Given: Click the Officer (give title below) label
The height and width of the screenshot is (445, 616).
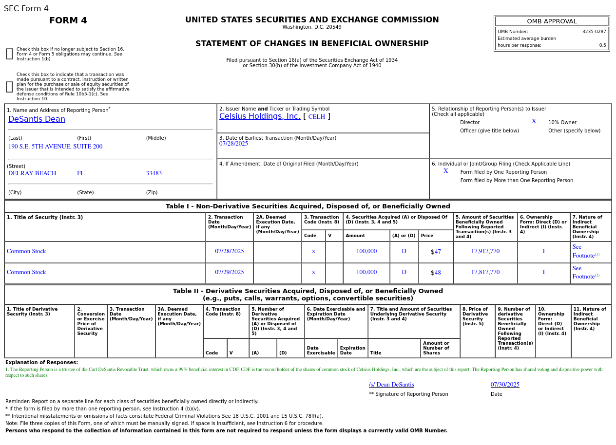Looking at the screenshot, I should click(x=489, y=131).
